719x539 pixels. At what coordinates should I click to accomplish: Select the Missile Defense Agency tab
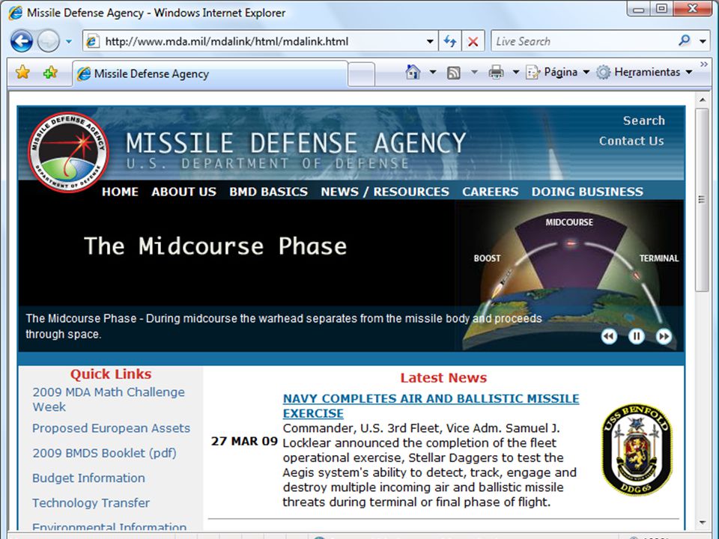point(210,74)
